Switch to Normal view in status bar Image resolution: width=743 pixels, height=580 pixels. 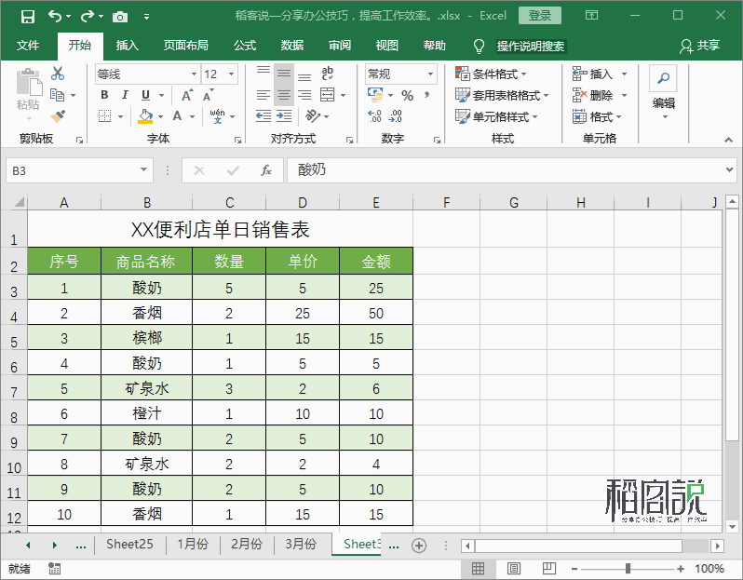[x=478, y=569]
